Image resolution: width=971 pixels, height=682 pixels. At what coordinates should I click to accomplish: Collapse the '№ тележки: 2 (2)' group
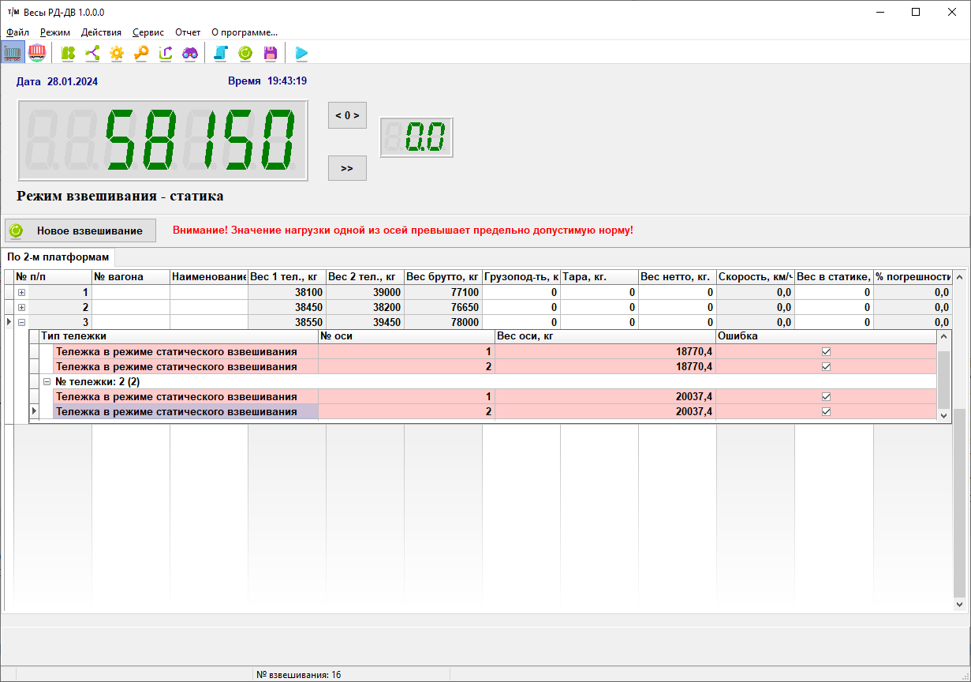coord(47,382)
